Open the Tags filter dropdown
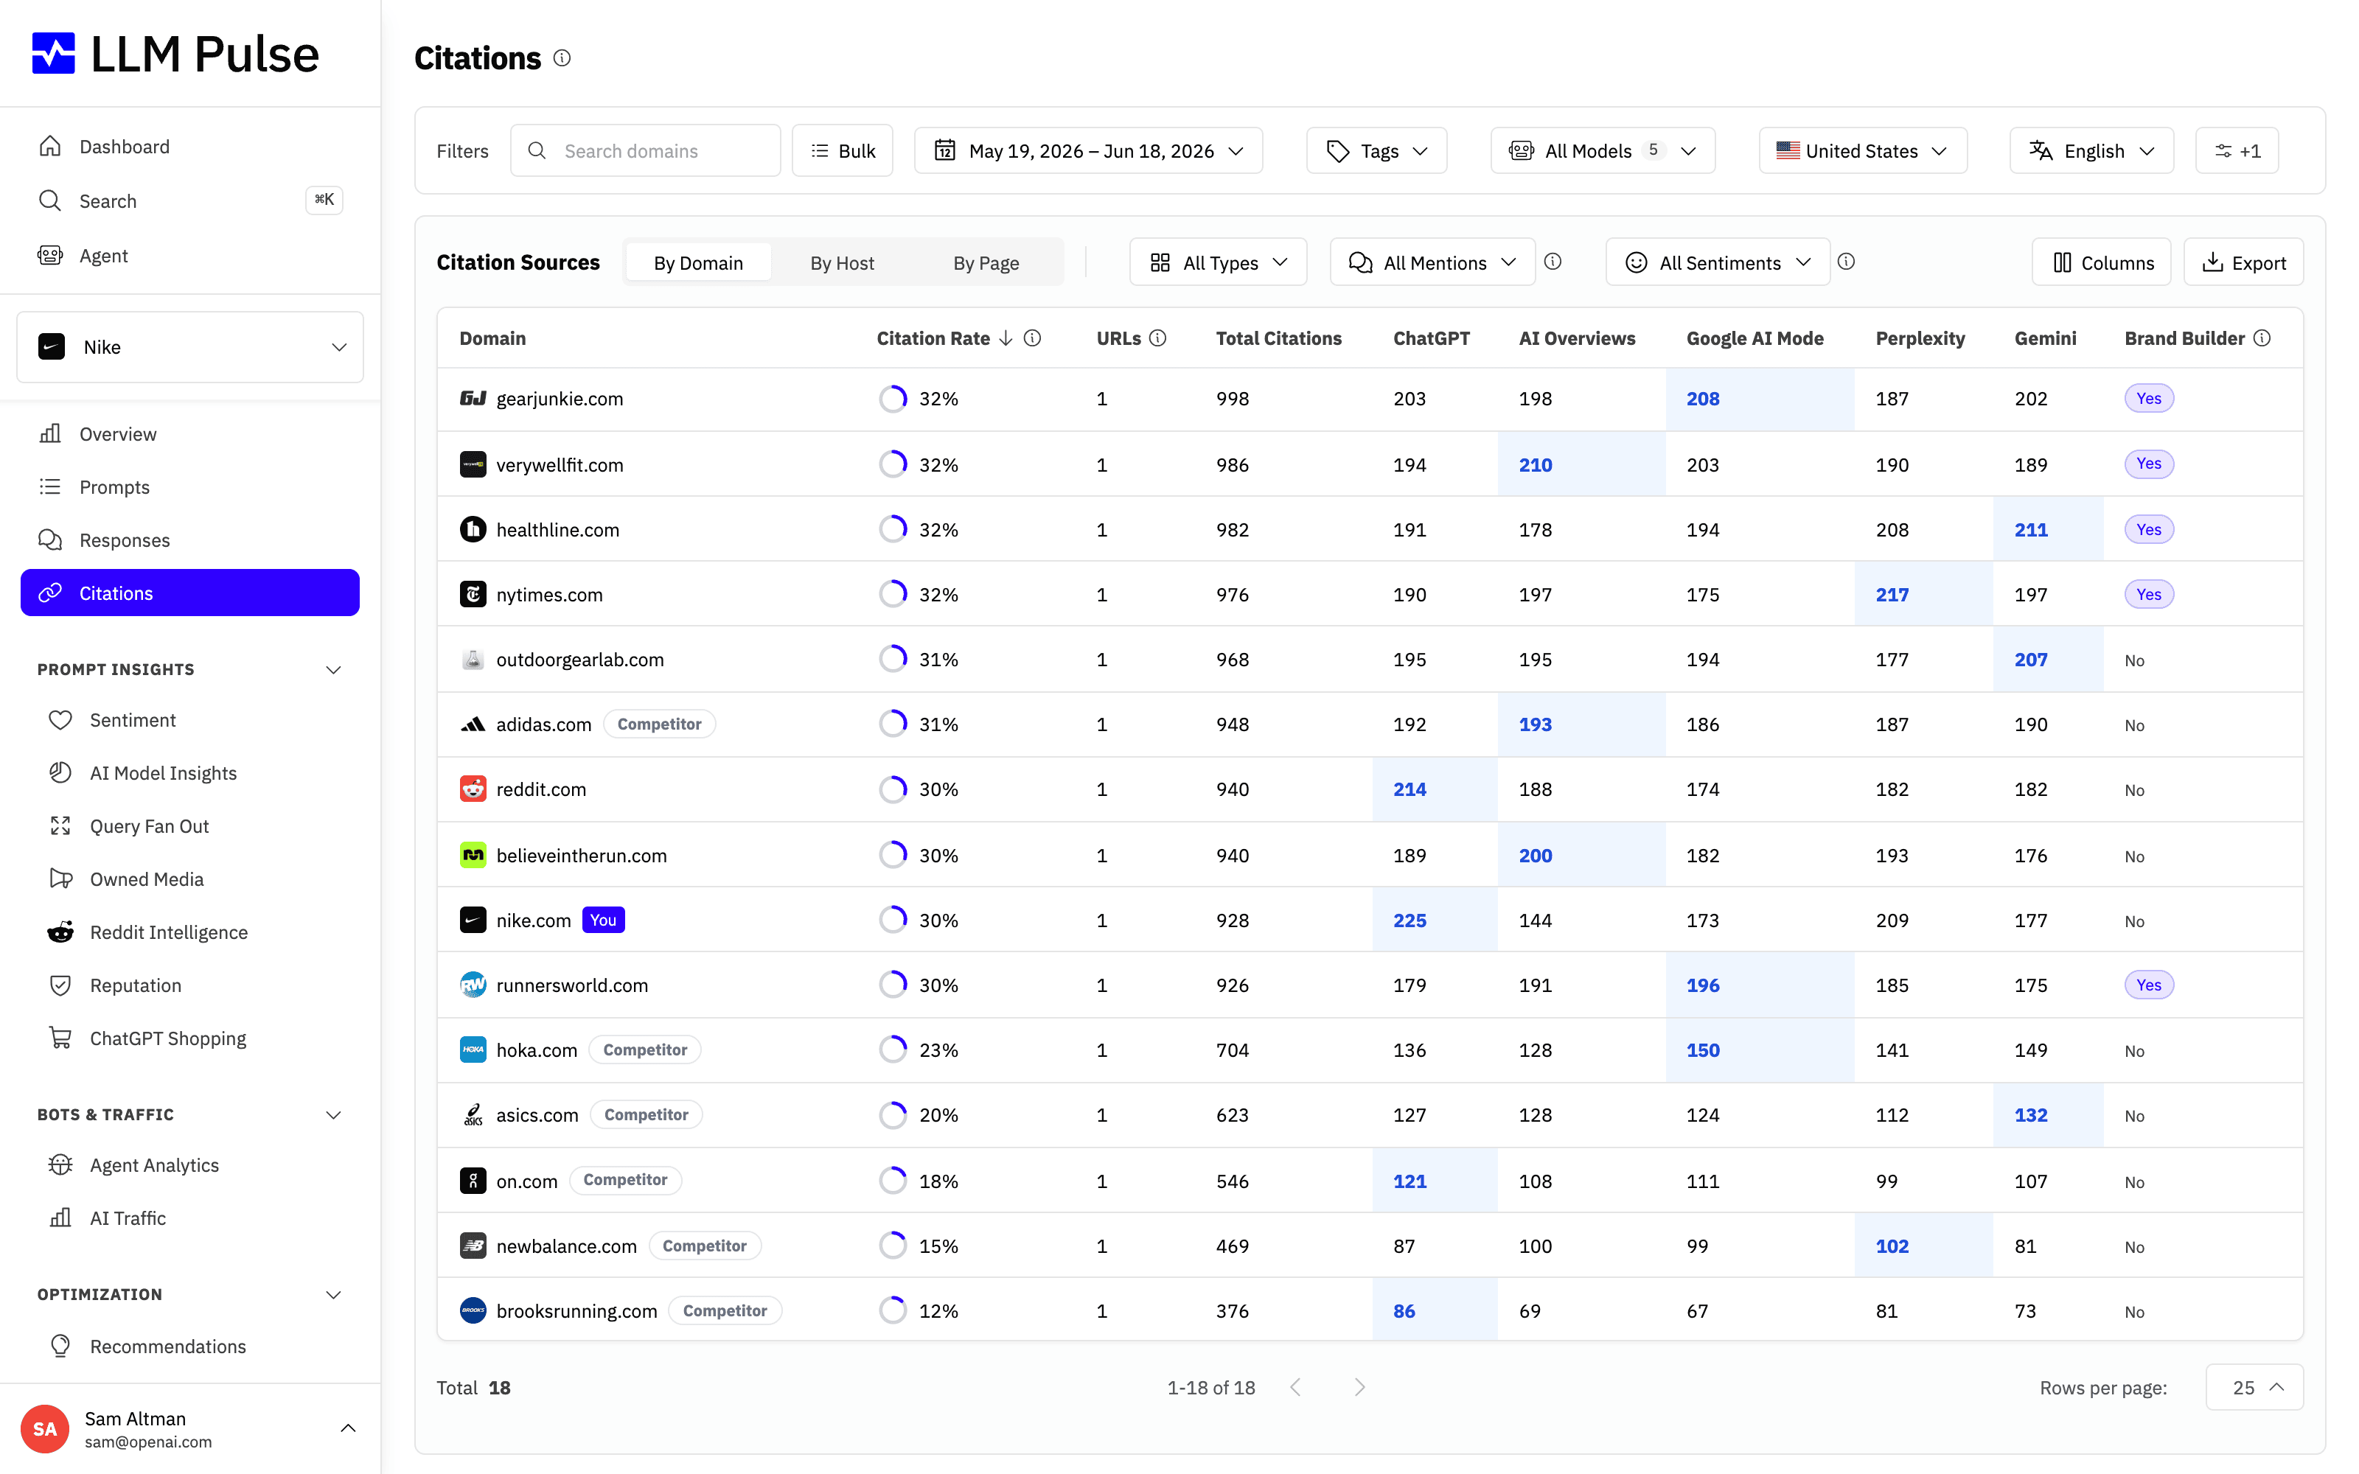Screen dimensions: 2359x1474 pyautogui.click(x=1376, y=151)
